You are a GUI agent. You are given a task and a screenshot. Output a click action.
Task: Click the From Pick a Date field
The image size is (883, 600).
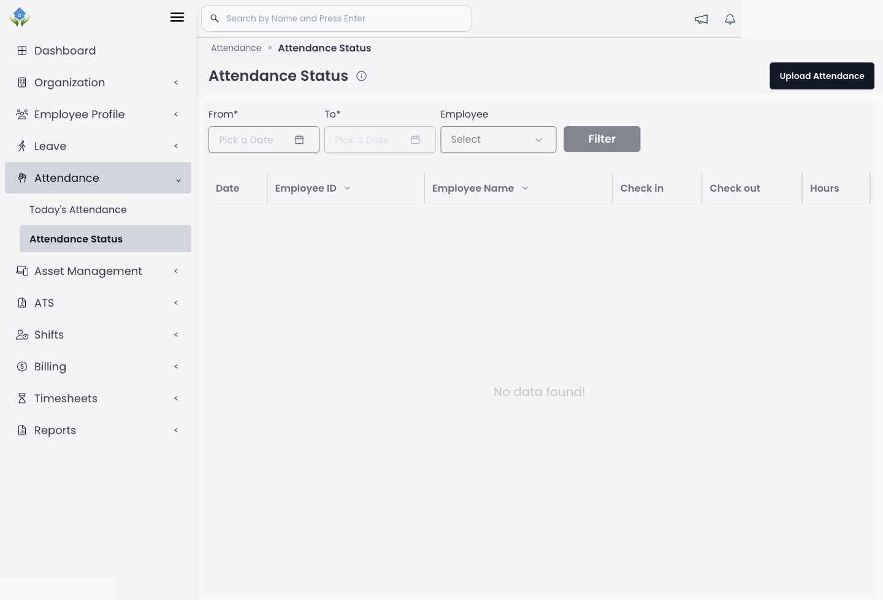264,140
